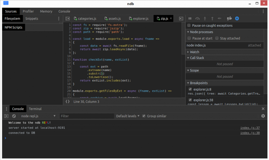Close the zip.js editor tab
Viewport: 269px width, 160px height.
[171, 19]
